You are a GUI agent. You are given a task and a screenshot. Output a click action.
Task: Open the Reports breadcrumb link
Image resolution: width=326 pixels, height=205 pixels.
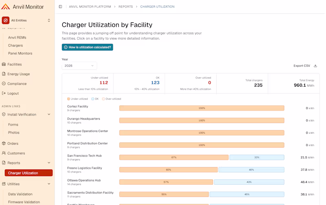126,7
